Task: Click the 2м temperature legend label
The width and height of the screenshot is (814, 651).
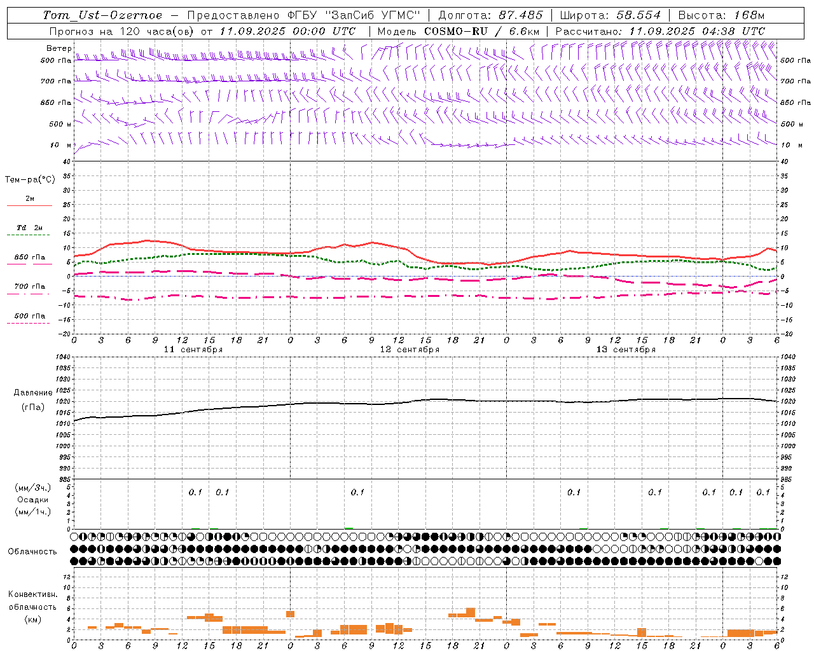Action: coord(30,198)
